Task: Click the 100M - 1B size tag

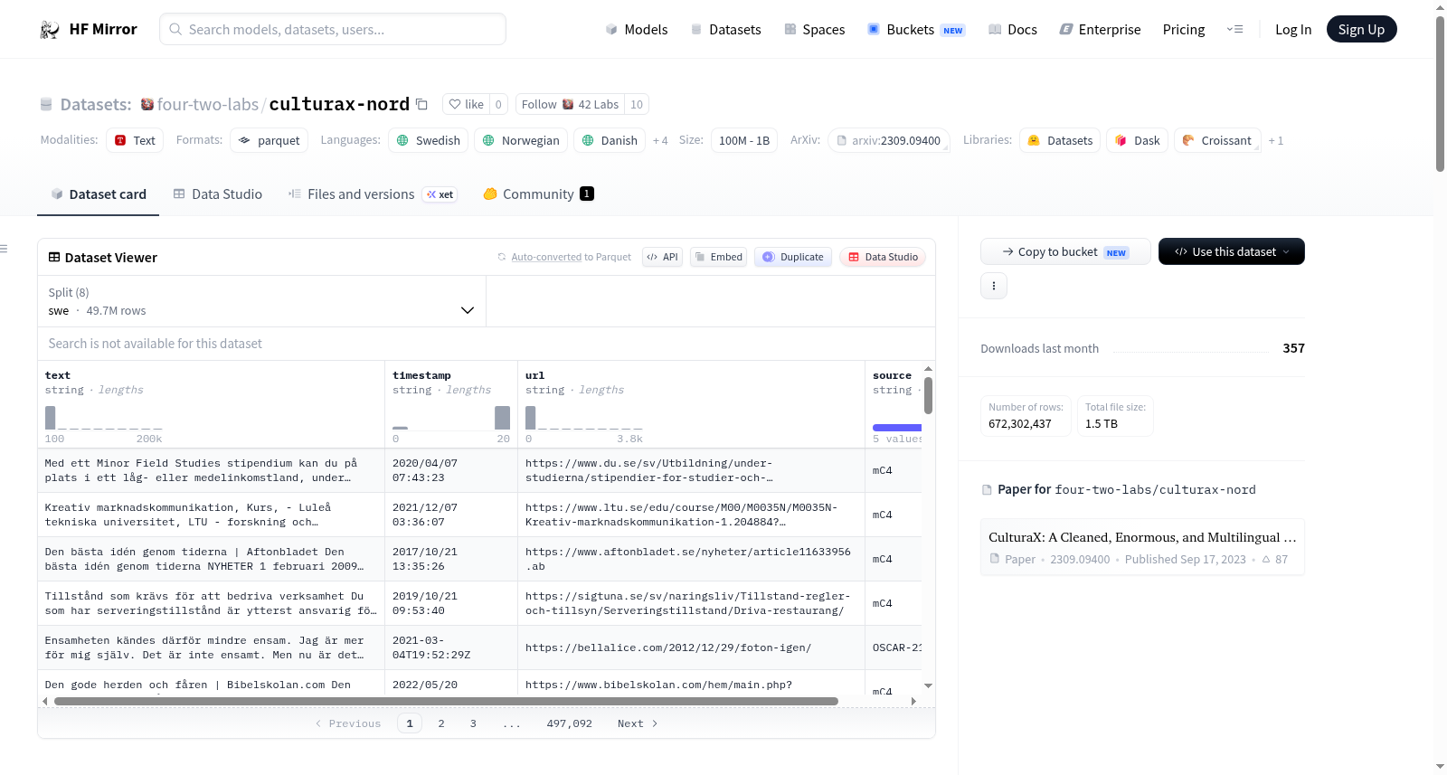Action: [x=744, y=140]
